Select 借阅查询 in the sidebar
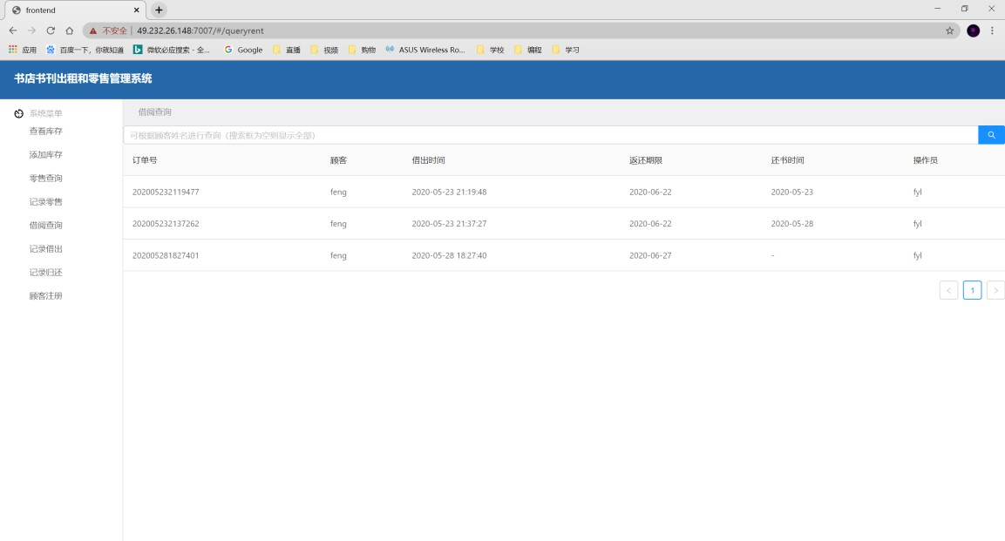The width and height of the screenshot is (1005, 541). pos(45,226)
